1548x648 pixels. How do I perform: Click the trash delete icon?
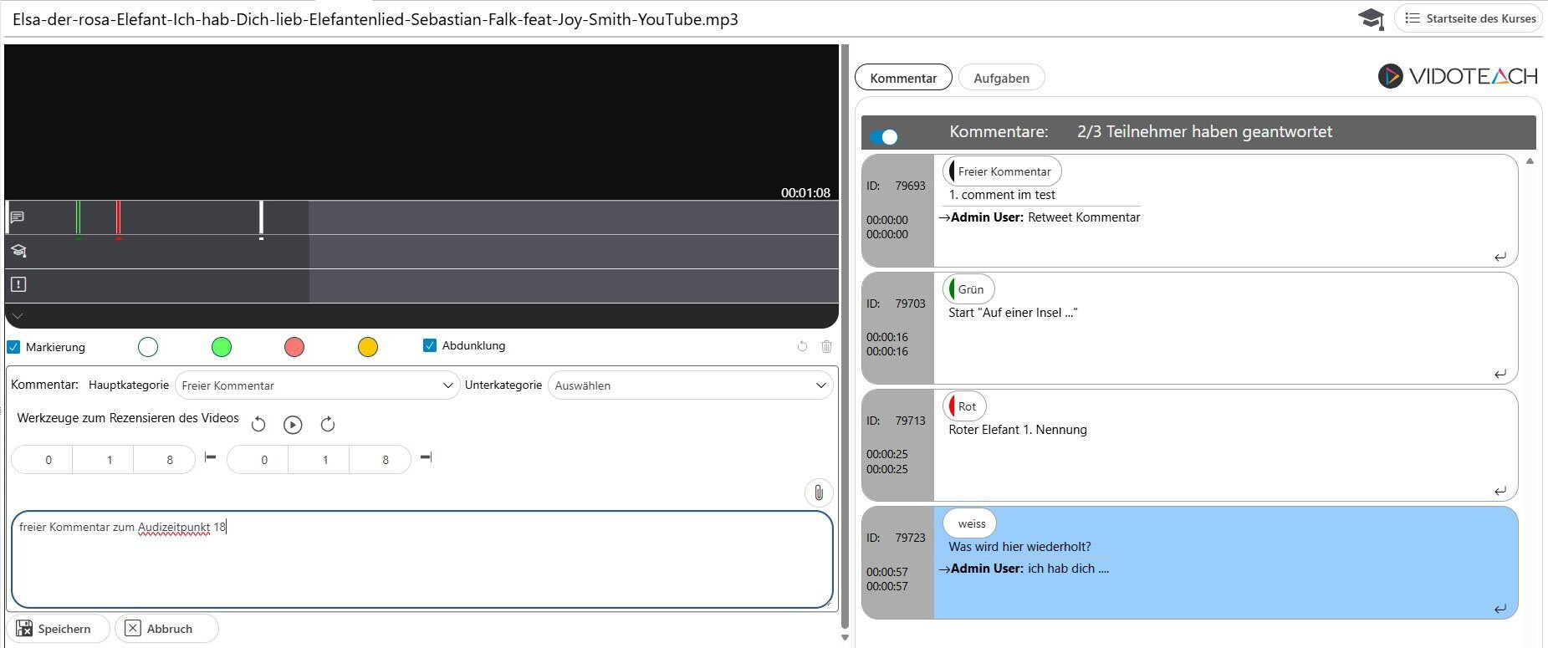pyautogui.click(x=826, y=346)
